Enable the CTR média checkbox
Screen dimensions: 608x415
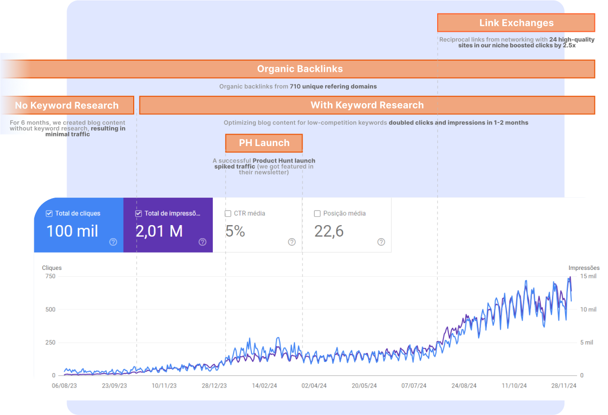(228, 214)
